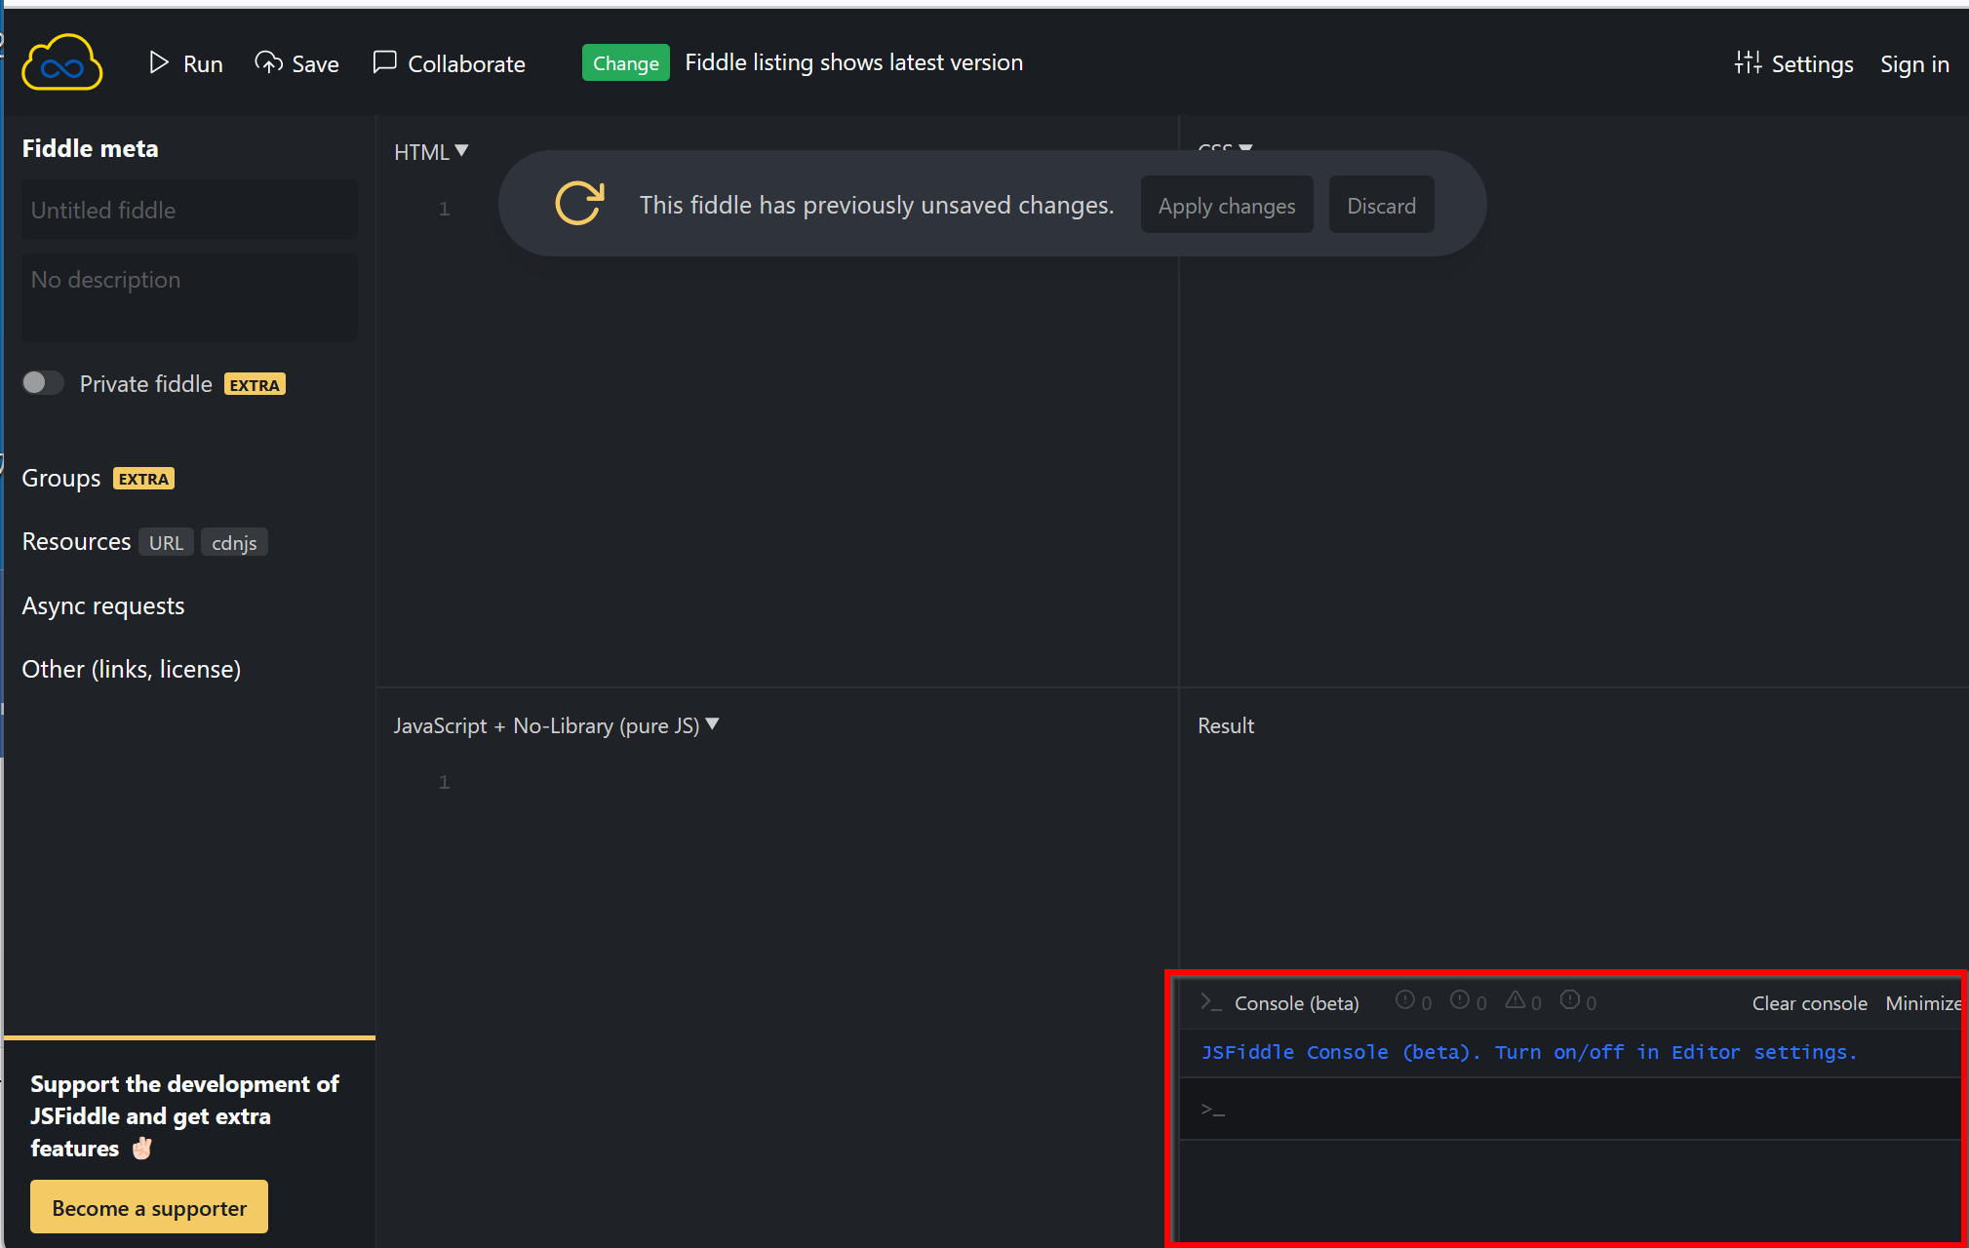
Task: Click the Untitled fiddle title field
Action: point(189,210)
